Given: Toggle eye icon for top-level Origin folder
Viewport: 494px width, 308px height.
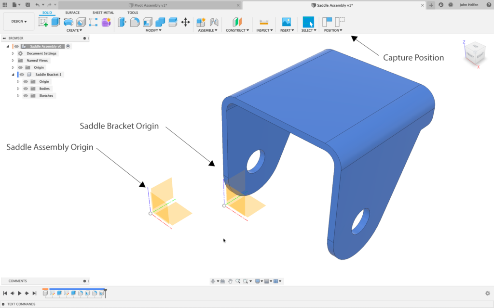Looking at the screenshot, I should [20, 67].
